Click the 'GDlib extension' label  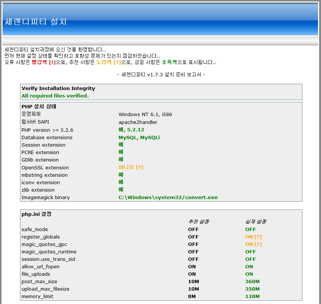[40, 160]
